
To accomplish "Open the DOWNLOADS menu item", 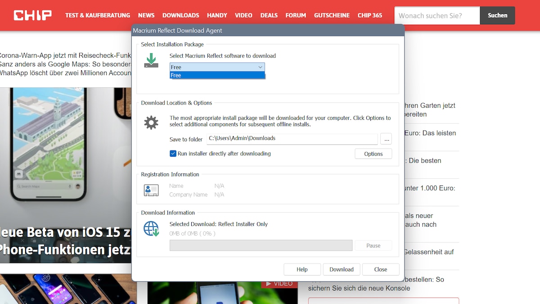I will coord(180,15).
